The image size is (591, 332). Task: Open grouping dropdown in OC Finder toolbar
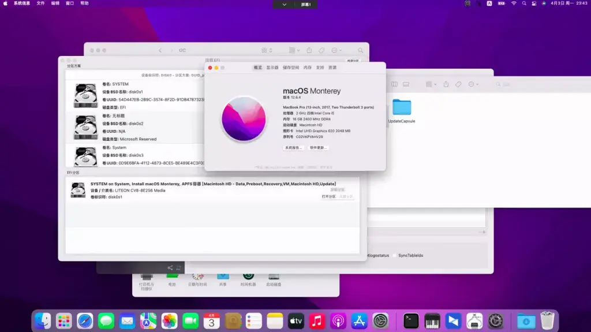coord(294,50)
